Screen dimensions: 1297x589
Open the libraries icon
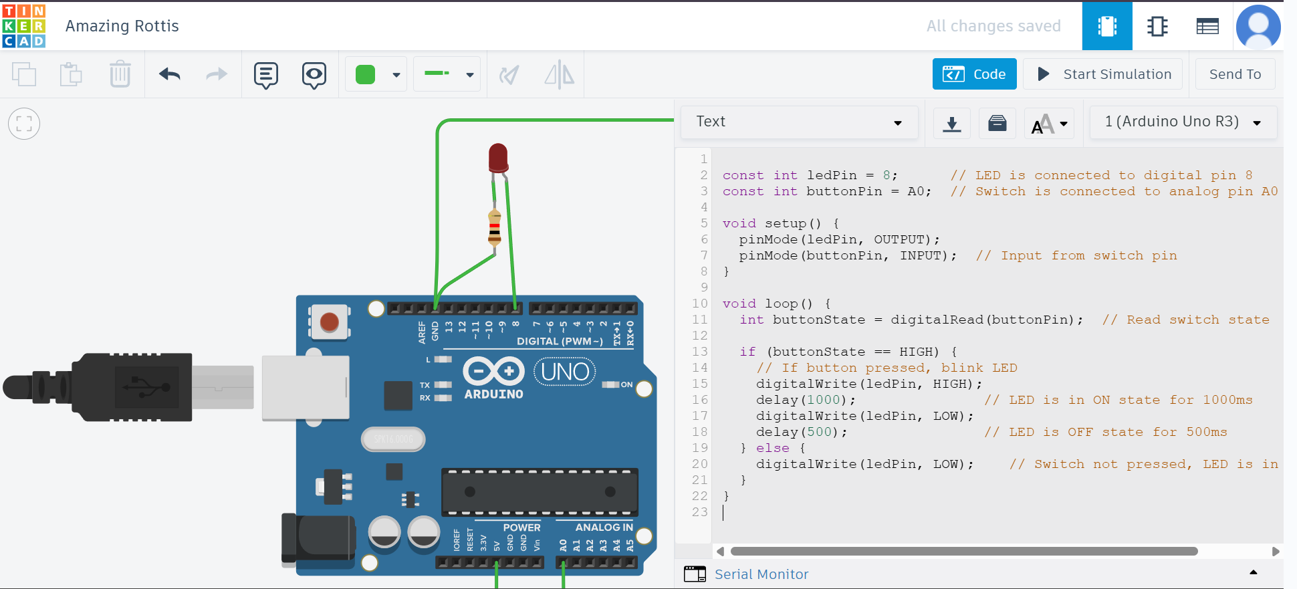coord(997,124)
